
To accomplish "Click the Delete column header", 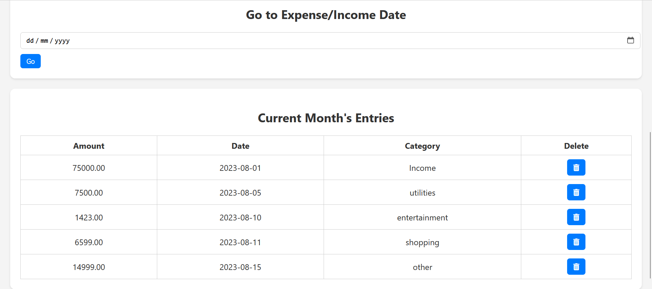I will coord(576,146).
